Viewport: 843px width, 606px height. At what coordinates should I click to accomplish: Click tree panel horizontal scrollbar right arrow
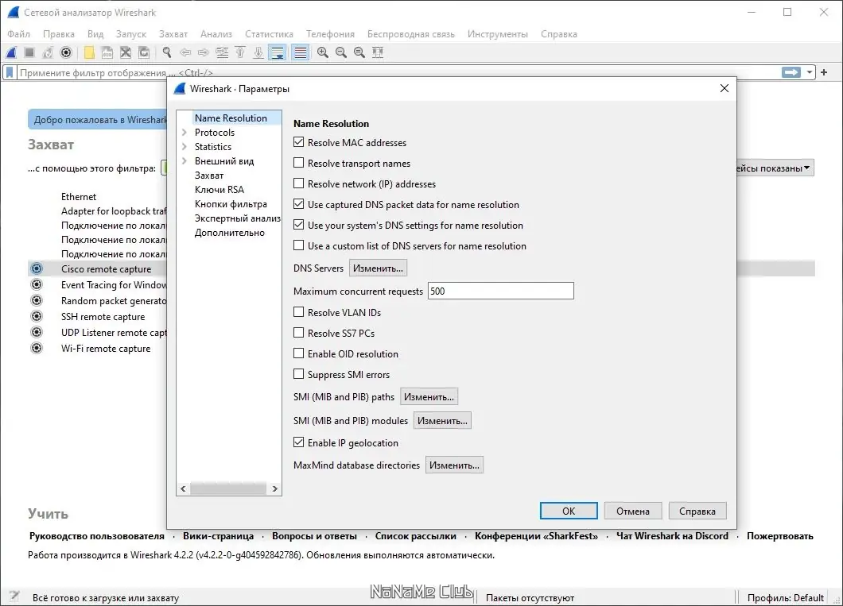coord(274,488)
